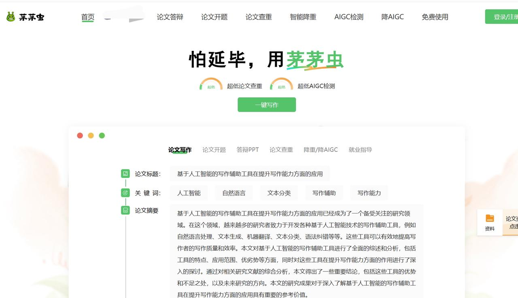The image size is (518, 298).
Task: Click the icon before 论文标题 label
Action: pos(125,174)
